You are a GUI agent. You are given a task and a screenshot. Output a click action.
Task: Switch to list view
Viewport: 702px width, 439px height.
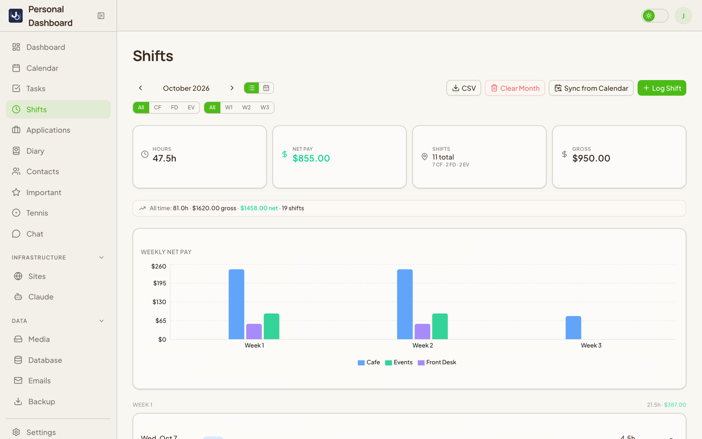pos(251,88)
